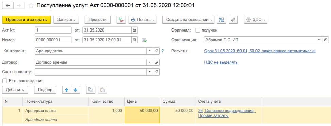Go back with left arrow button

click(9, 6)
